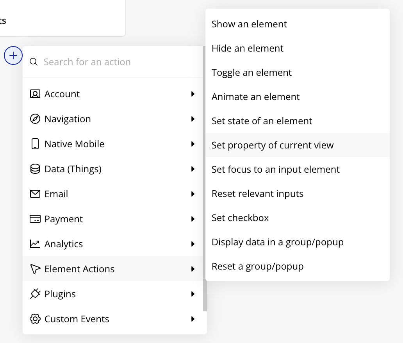The image size is (403, 343).
Task: Expand the Data (Things) submenu arrow
Action: point(193,169)
